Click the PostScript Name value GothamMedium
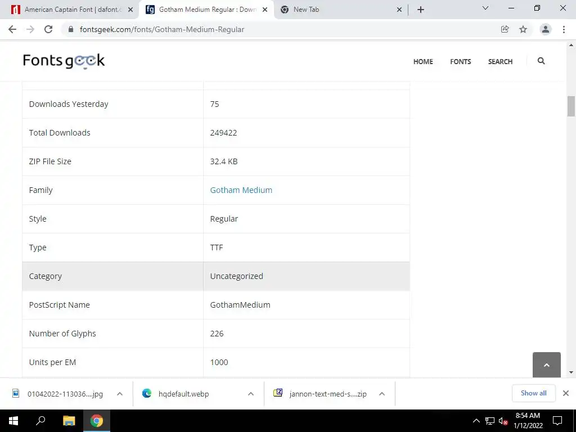 [240, 304]
